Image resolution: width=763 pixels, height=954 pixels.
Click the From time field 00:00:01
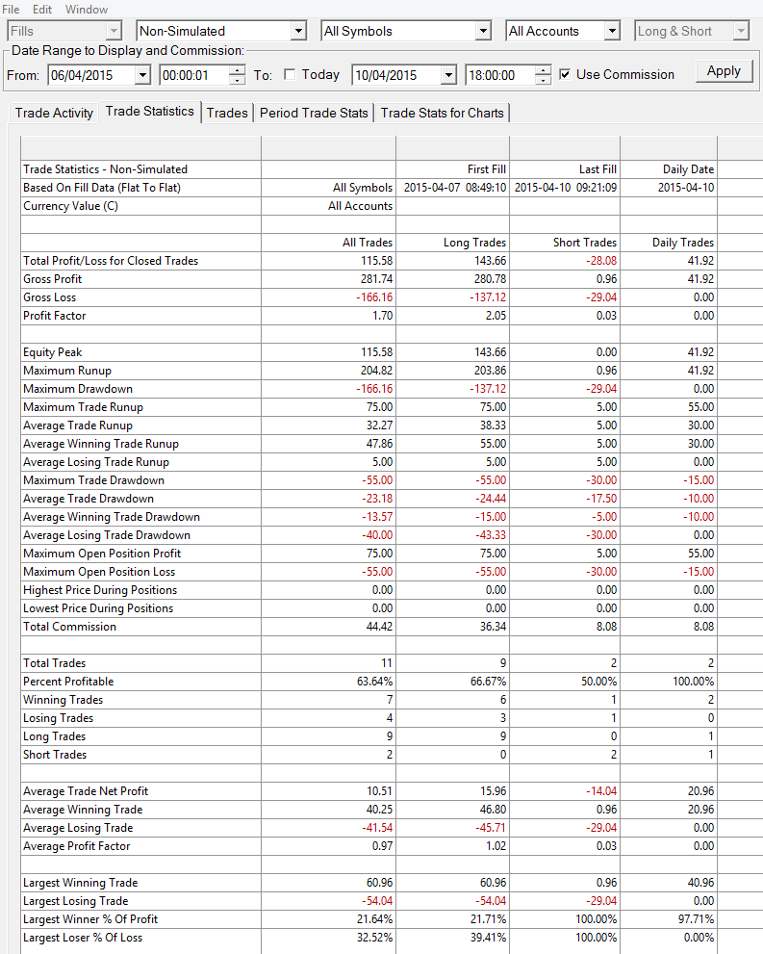click(x=194, y=75)
